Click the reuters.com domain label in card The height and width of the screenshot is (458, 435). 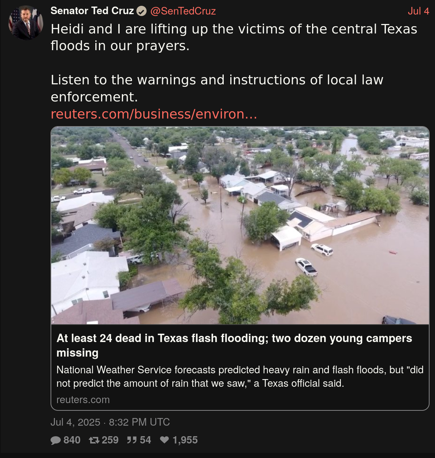coord(83,399)
